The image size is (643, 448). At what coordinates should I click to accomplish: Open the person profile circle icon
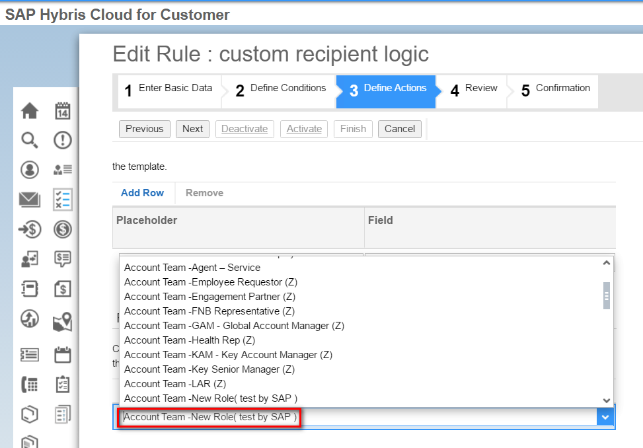30,170
